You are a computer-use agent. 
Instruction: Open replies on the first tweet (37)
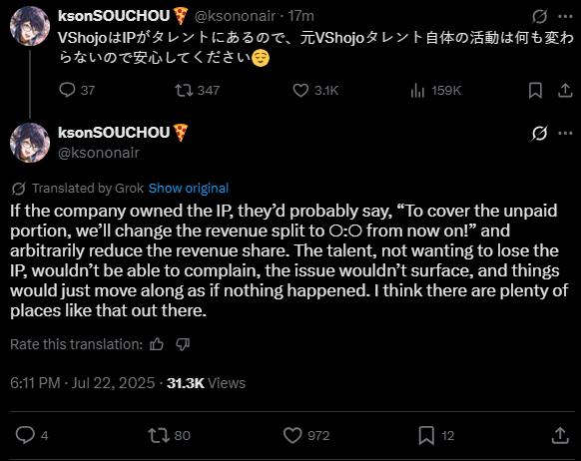[x=77, y=90]
